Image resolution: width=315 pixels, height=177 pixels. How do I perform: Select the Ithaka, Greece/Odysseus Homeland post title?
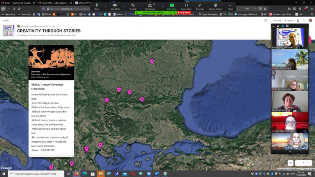[47, 87]
